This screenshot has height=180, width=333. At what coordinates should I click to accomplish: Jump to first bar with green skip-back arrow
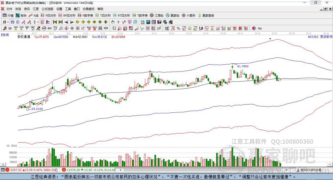click(55, 22)
